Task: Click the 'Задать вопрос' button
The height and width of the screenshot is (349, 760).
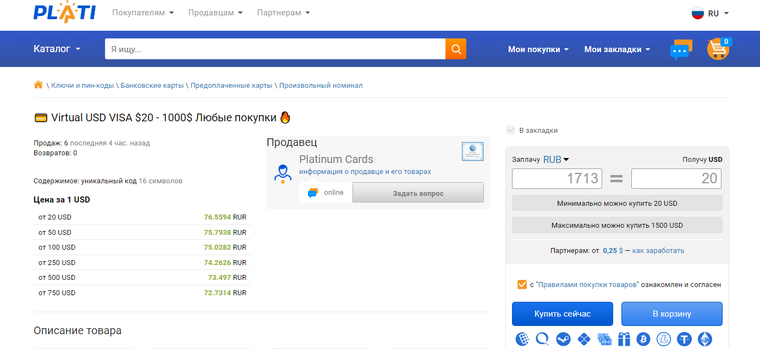Action: click(417, 193)
